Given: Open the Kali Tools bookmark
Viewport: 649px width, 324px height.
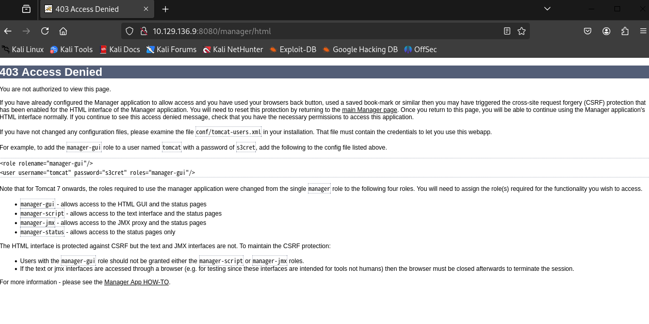Looking at the screenshot, I should tap(71, 50).
